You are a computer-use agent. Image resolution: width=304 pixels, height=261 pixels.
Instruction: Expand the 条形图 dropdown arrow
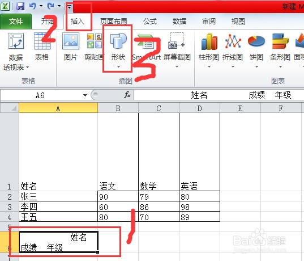[280, 66]
